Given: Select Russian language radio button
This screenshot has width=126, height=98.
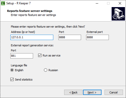Looking at the screenshot, I should [45, 70].
